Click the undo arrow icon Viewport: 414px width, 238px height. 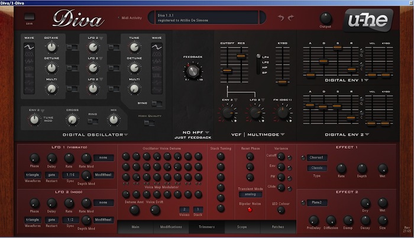pyautogui.click(x=281, y=18)
